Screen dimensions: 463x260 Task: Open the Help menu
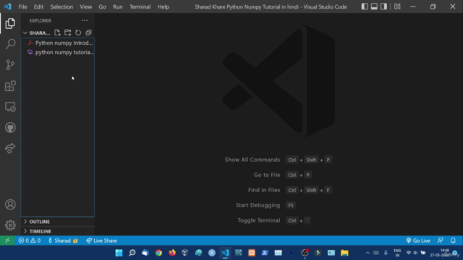[x=163, y=6]
